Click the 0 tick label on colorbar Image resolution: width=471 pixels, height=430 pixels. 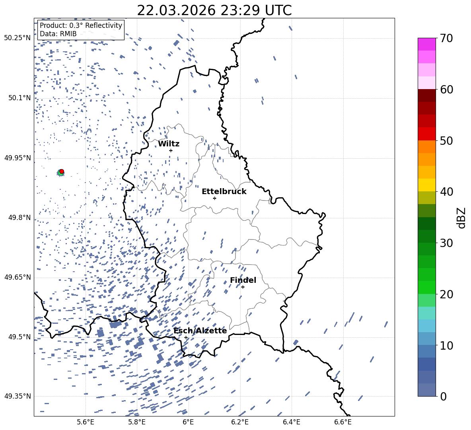(x=443, y=396)
